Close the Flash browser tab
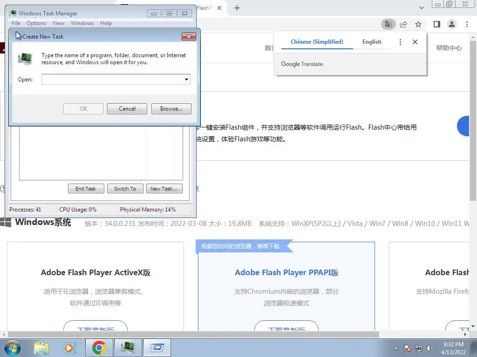 tap(219, 8)
